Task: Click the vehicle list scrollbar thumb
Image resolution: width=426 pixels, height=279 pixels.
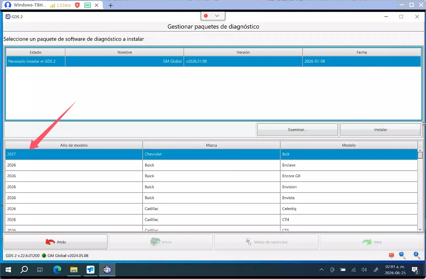Action: (420, 155)
